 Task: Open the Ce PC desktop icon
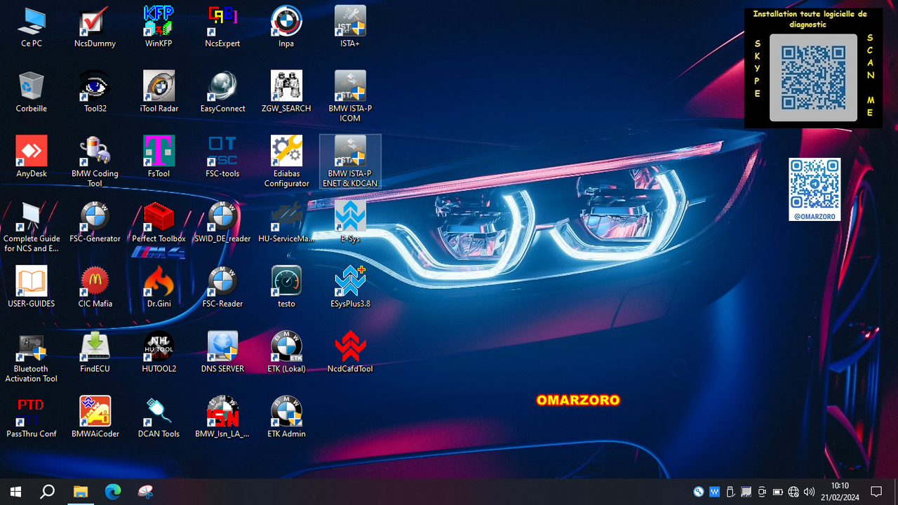pos(32,27)
